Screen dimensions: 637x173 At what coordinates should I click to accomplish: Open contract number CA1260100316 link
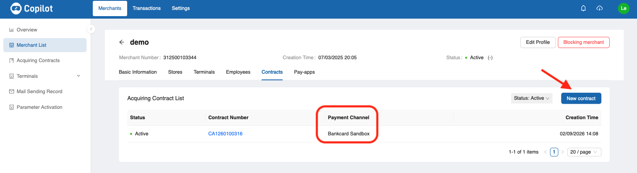coord(225,134)
